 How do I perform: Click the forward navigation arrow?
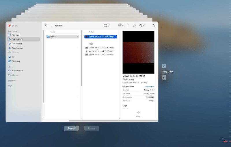(x=51, y=26)
